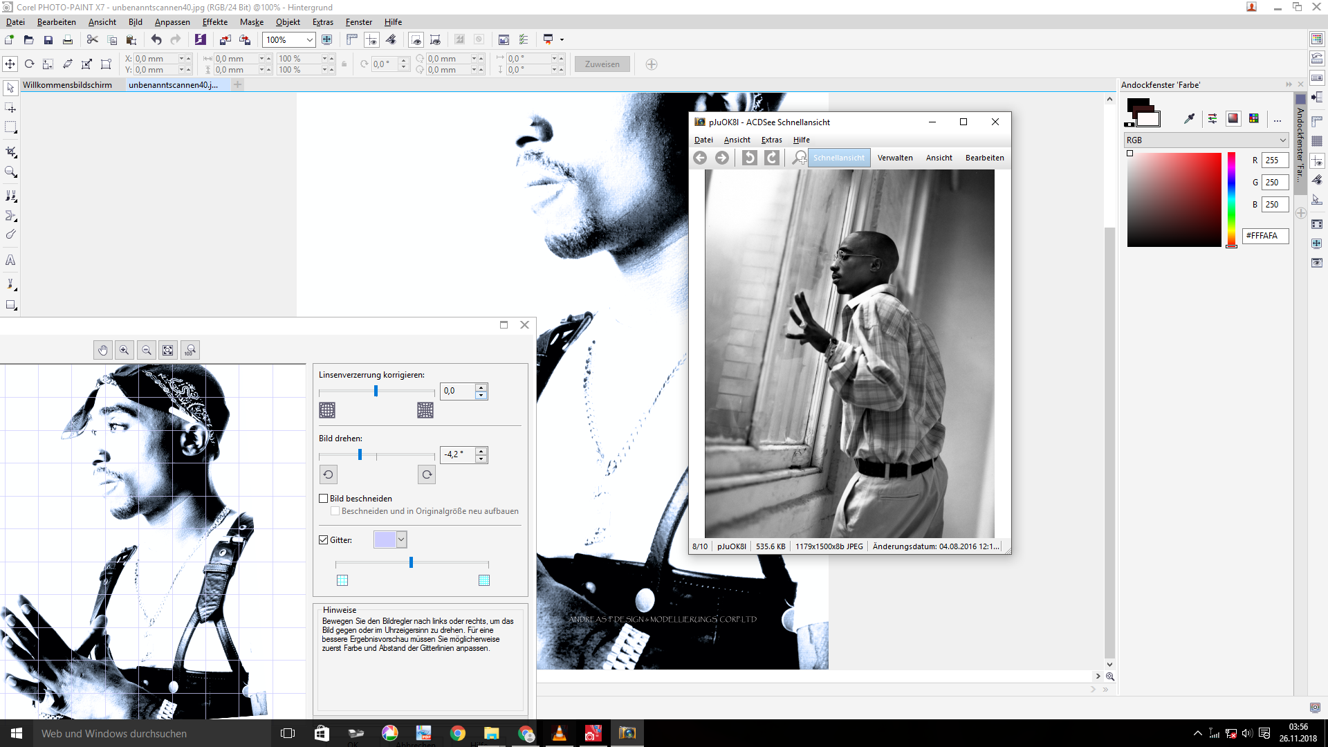The image size is (1328, 747).
Task: Rotate image clockwise button in dialog
Action: click(427, 474)
